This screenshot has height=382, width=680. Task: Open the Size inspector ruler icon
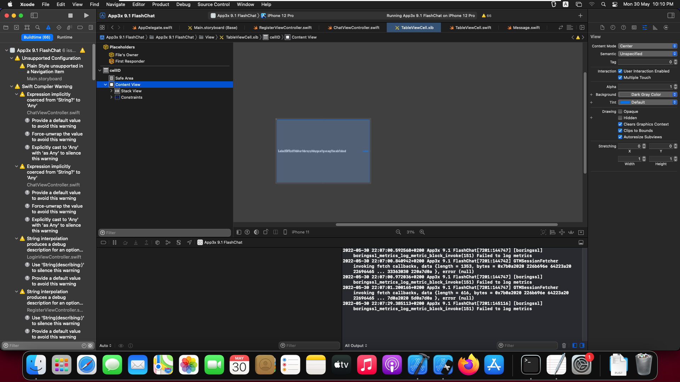click(x=655, y=28)
